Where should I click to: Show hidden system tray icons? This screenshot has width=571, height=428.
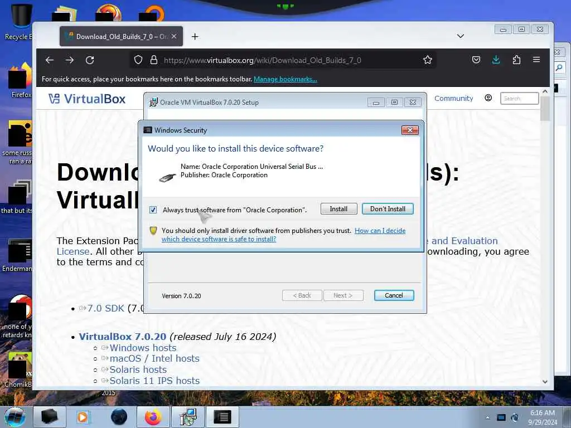point(487,417)
